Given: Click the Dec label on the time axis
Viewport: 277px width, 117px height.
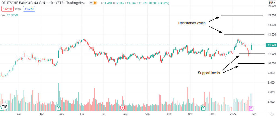Looking at the screenshot, I should [213, 114].
